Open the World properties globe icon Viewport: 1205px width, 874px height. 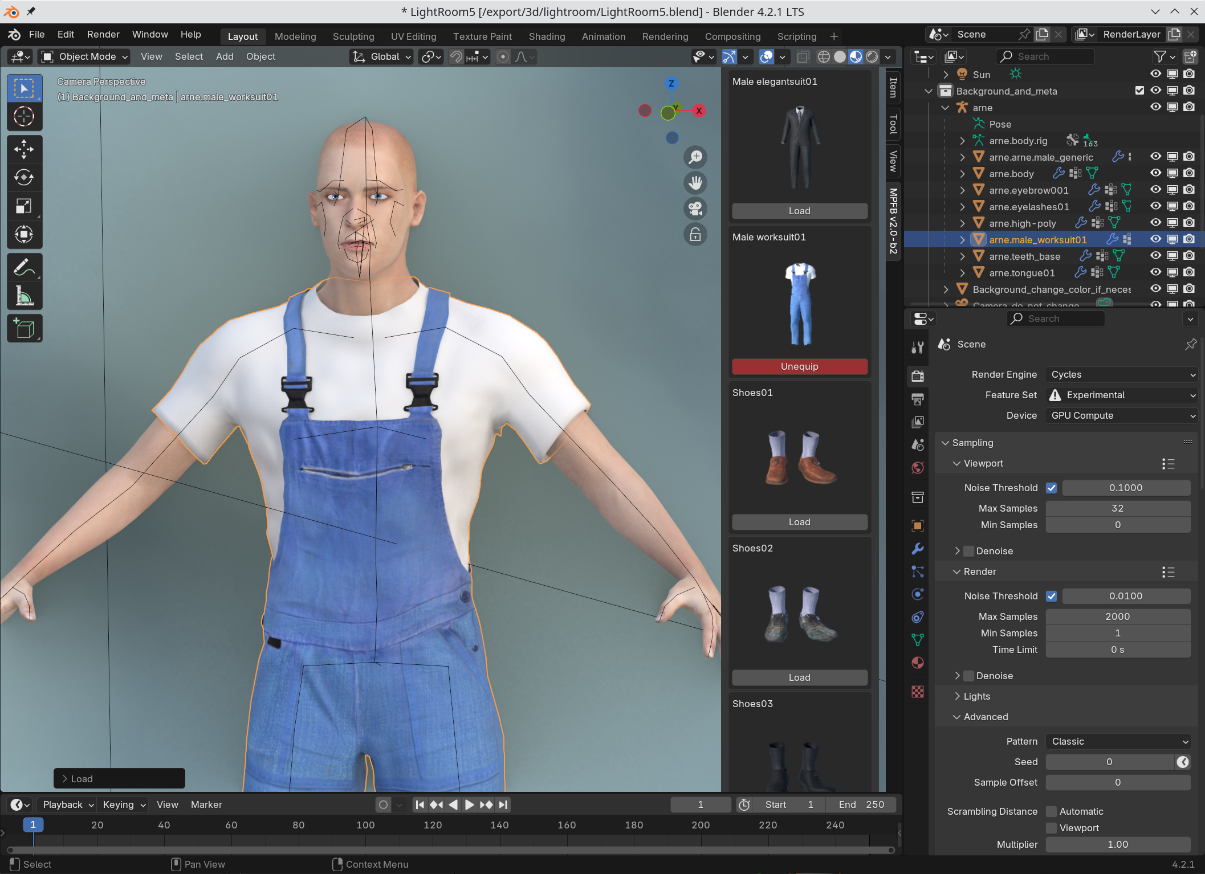pos(918,468)
